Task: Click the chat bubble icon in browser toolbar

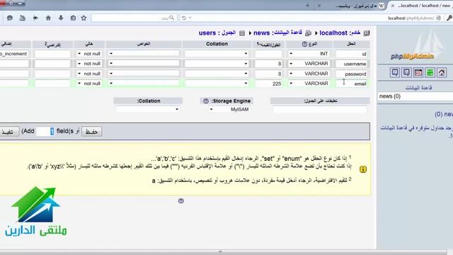Action: click(x=9, y=18)
